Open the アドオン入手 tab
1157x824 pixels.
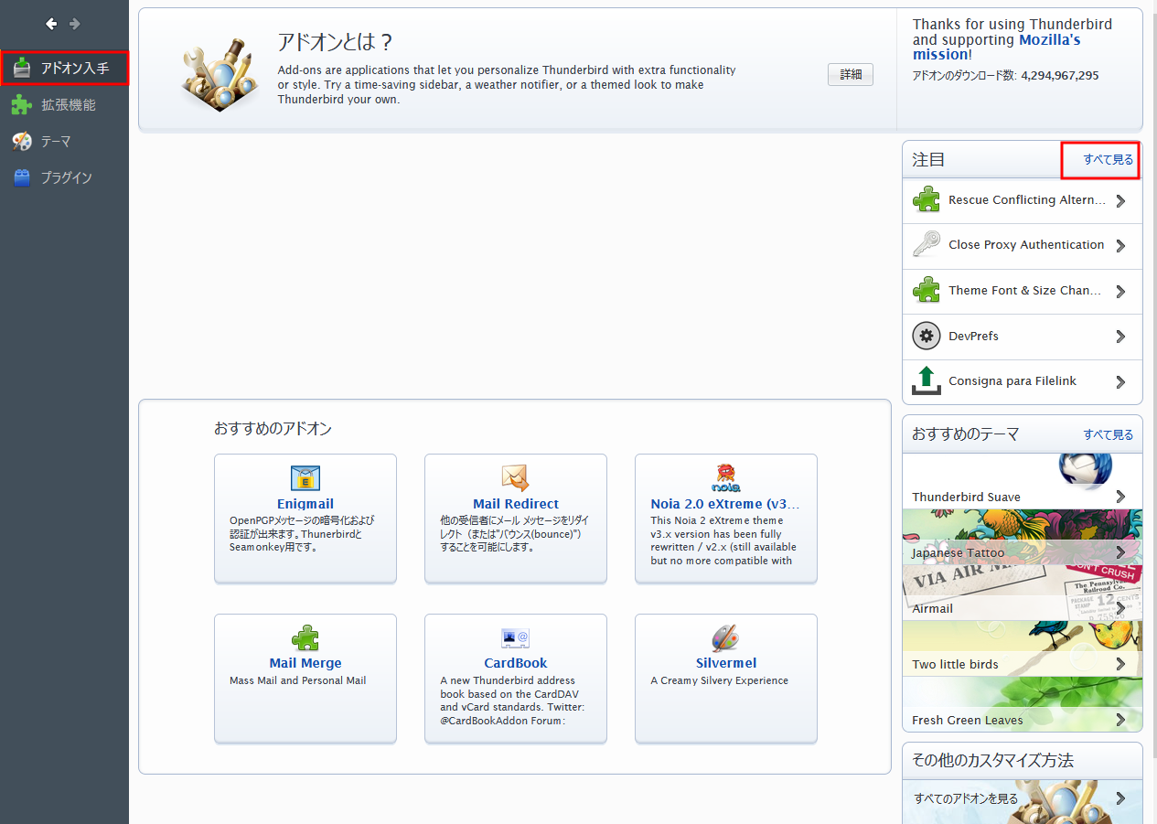coord(64,69)
